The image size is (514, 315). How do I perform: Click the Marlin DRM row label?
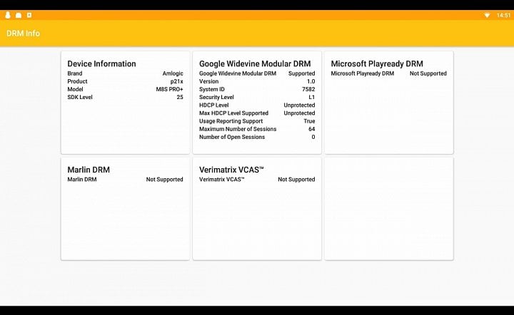coord(82,180)
